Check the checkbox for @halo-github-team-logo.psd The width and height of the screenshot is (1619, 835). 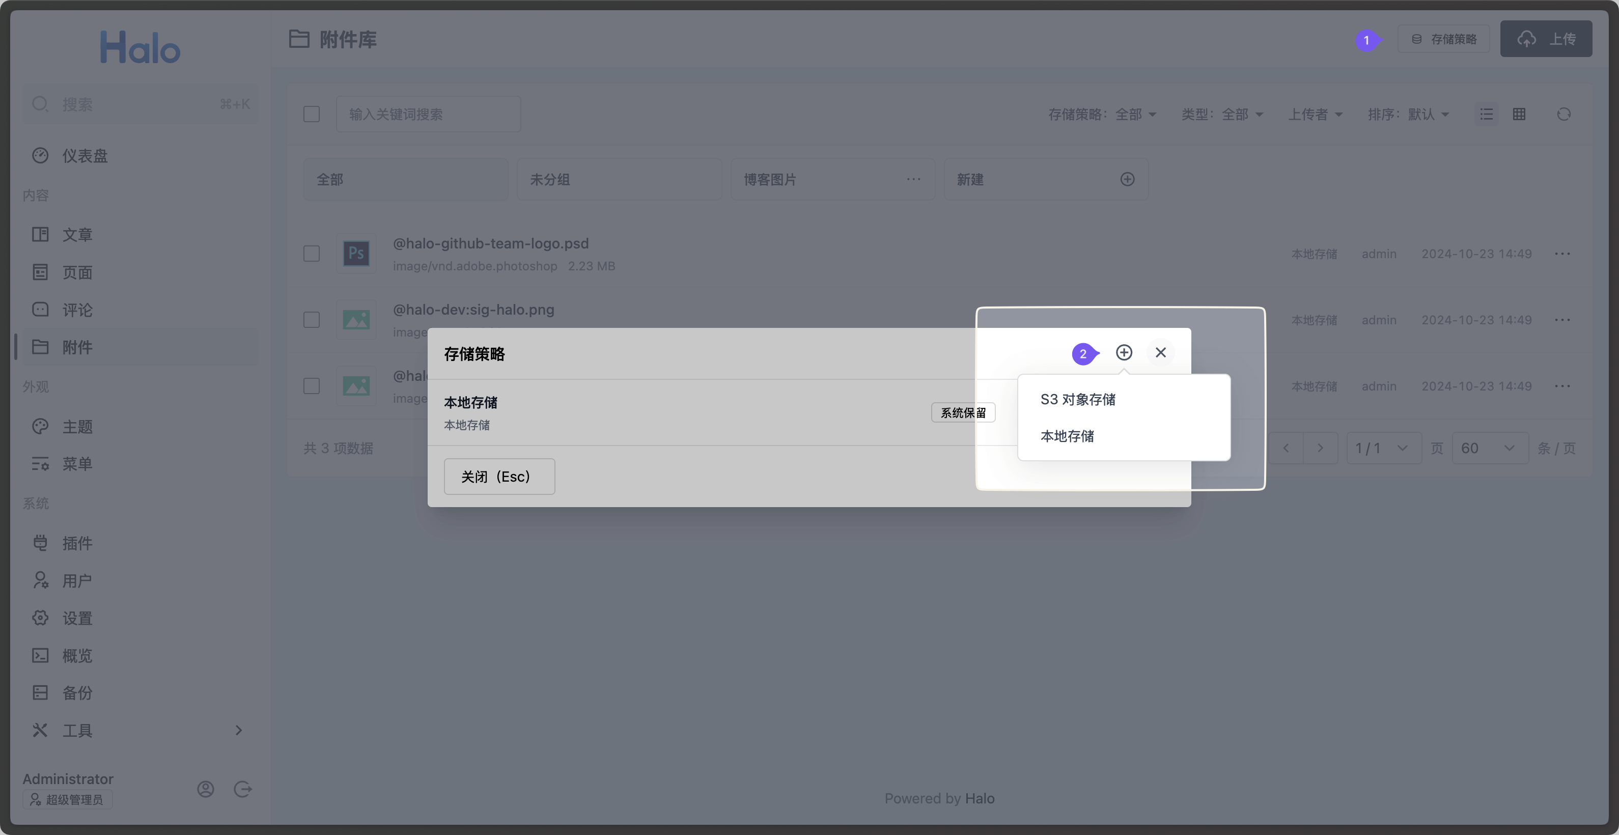(312, 253)
